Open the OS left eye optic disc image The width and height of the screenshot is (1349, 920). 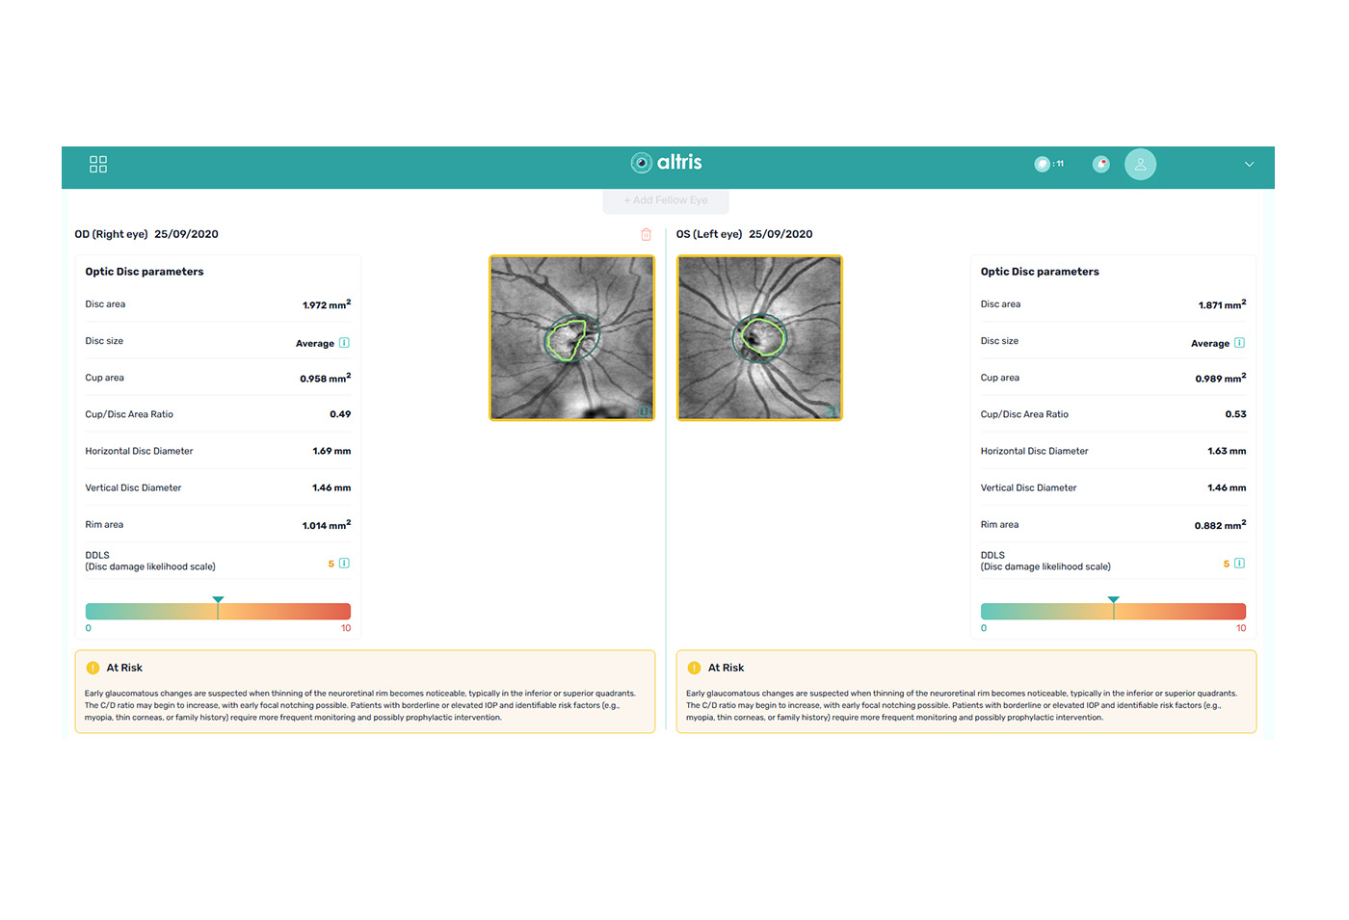(759, 337)
